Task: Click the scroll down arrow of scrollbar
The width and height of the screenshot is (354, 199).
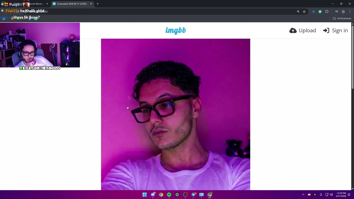Action: (x=352, y=189)
